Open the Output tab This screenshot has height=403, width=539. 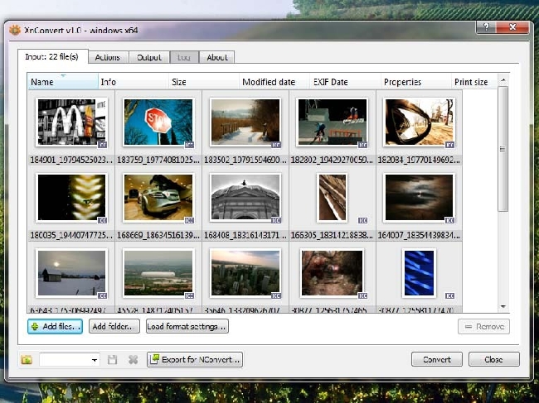pos(149,57)
